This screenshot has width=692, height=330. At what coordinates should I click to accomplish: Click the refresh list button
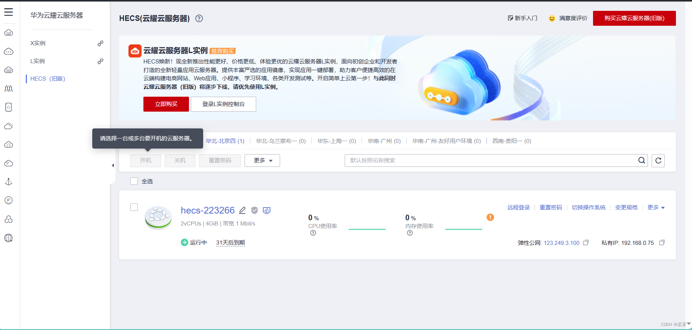point(658,161)
